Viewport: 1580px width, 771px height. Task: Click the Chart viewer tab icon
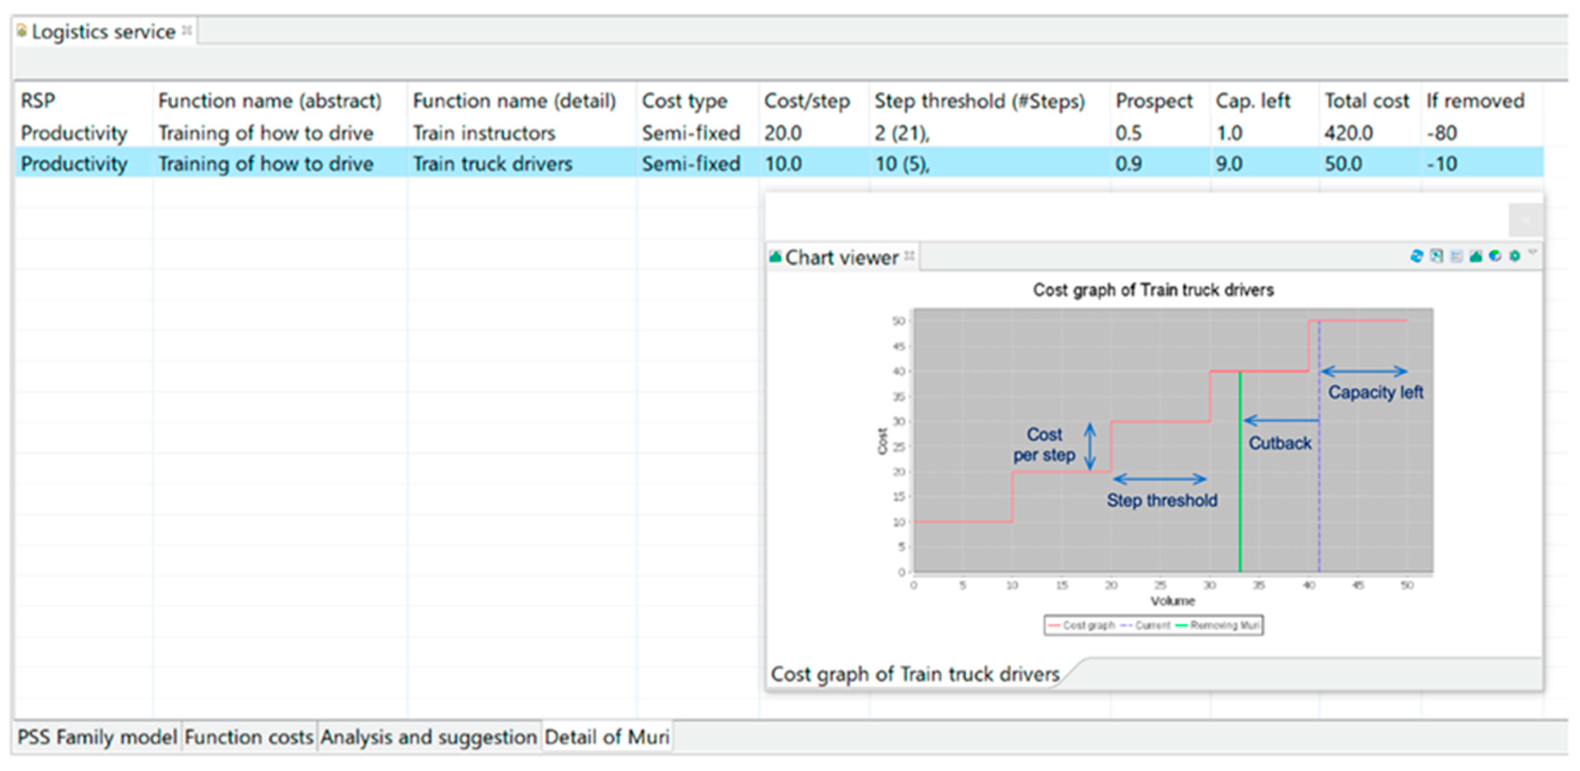[776, 257]
